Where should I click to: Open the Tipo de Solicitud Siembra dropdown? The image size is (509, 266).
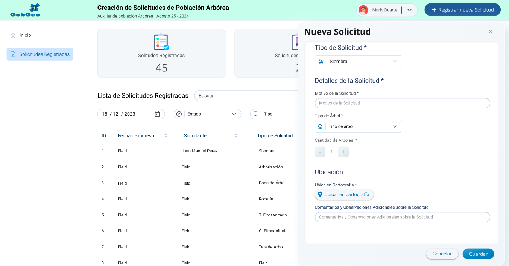point(358,62)
